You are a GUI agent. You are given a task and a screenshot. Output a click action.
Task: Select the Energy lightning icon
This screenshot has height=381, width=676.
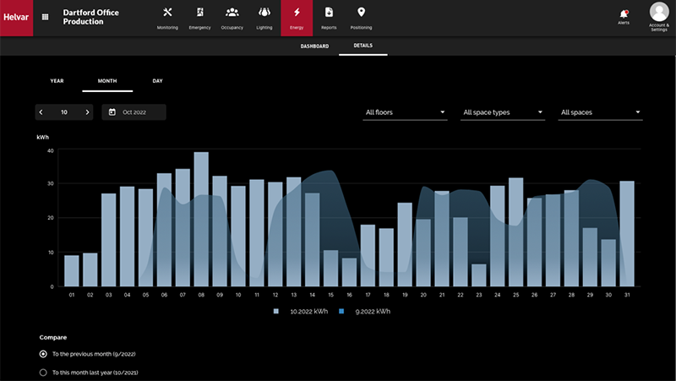click(297, 13)
